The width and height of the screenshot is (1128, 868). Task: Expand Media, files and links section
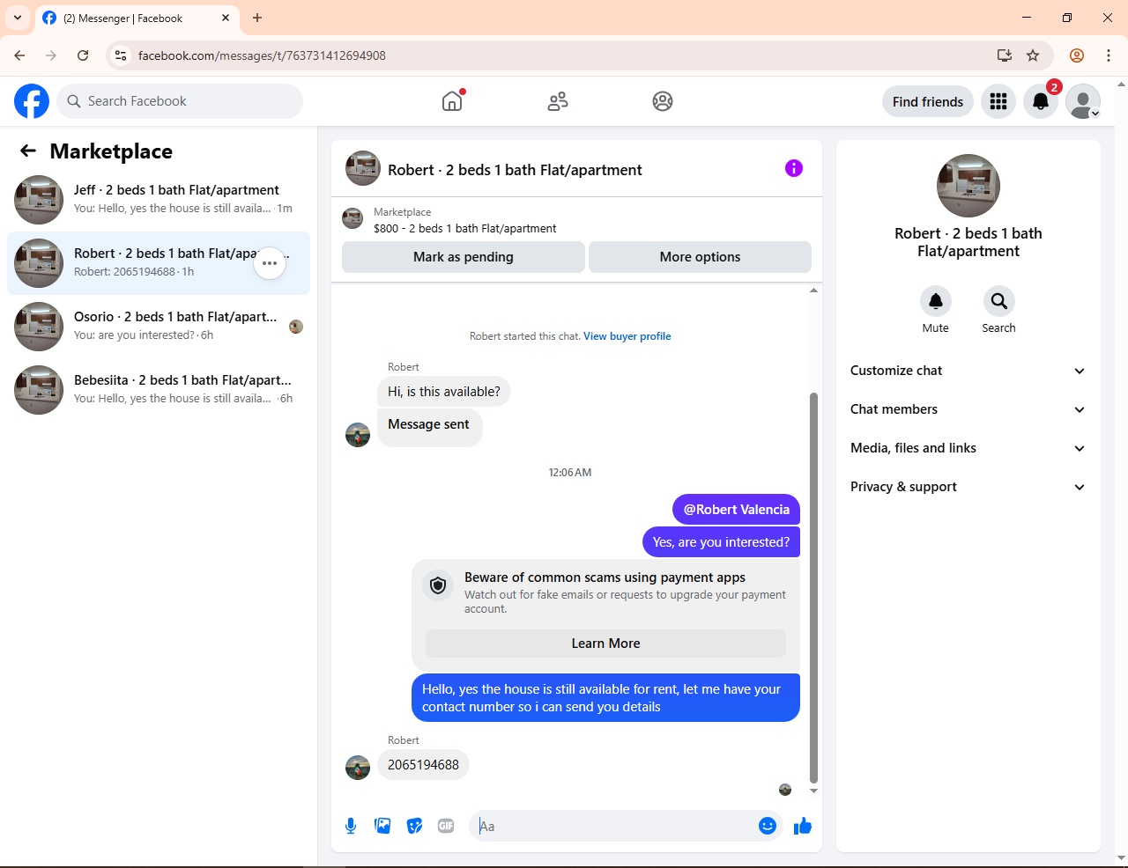click(968, 448)
